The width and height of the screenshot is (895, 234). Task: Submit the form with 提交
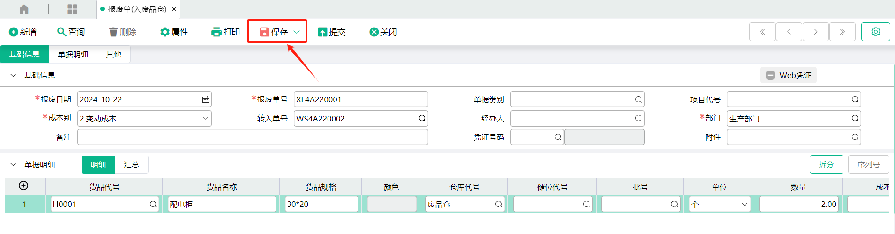click(331, 32)
